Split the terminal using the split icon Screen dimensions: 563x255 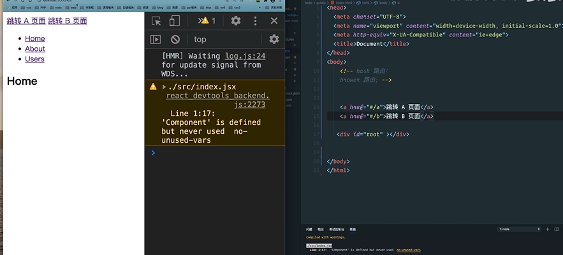[x=557, y=229]
